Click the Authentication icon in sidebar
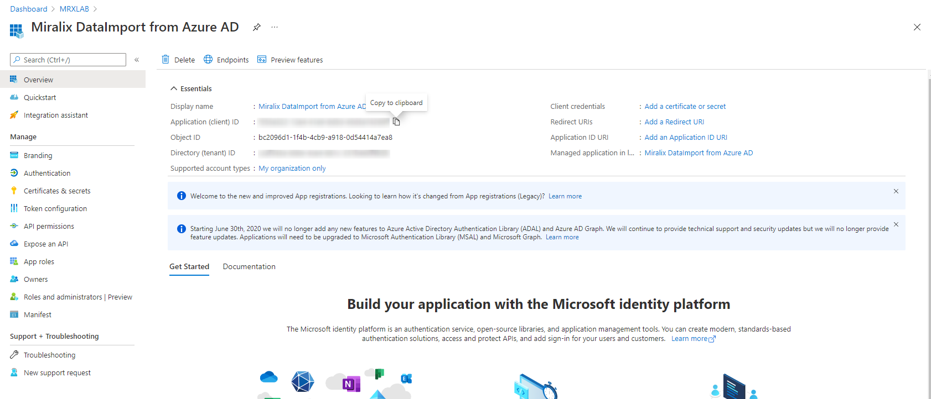931x399 pixels. coord(14,173)
